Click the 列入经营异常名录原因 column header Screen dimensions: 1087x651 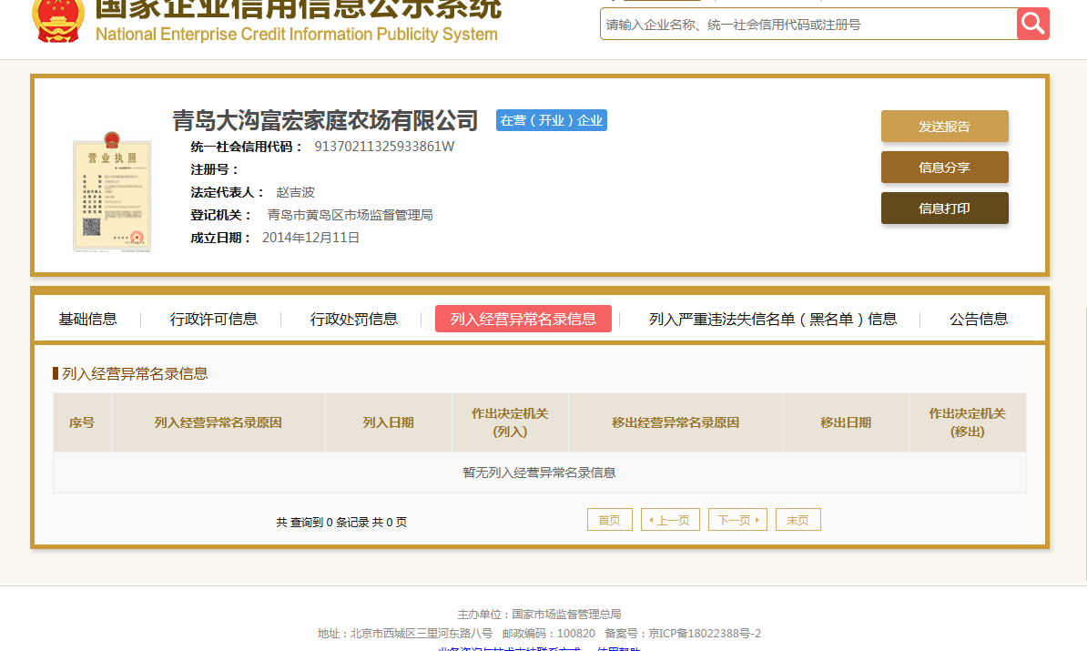(218, 422)
